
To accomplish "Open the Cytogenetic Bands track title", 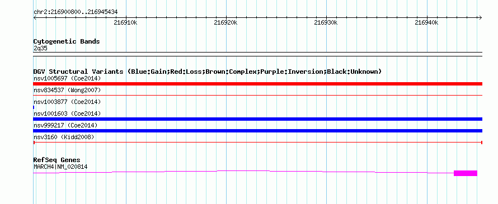I will pyautogui.click(x=67, y=41).
